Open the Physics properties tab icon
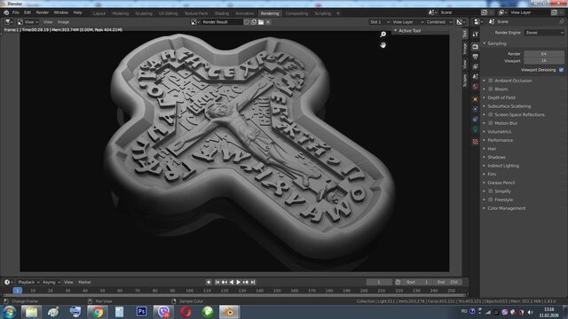The height and width of the screenshot is (319, 568). click(x=476, y=109)
